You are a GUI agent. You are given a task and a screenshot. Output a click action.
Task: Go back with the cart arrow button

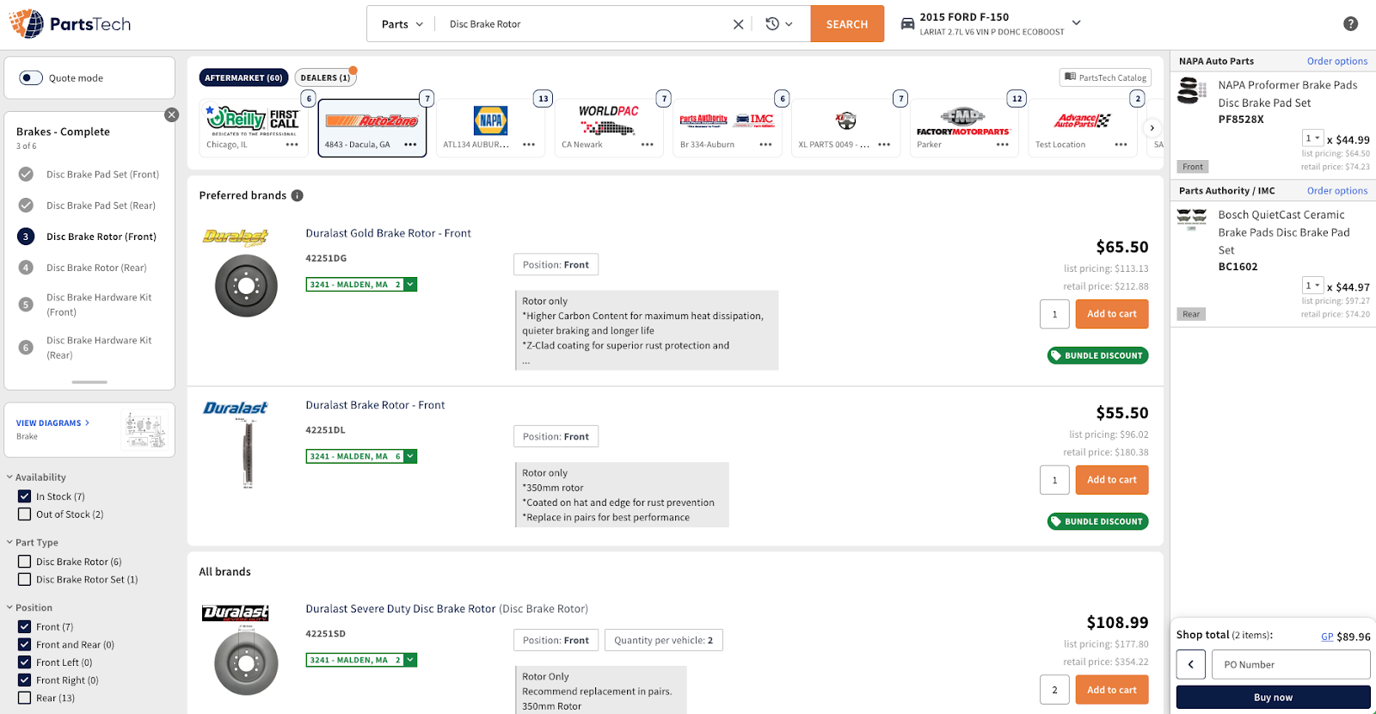[1191, 664]
